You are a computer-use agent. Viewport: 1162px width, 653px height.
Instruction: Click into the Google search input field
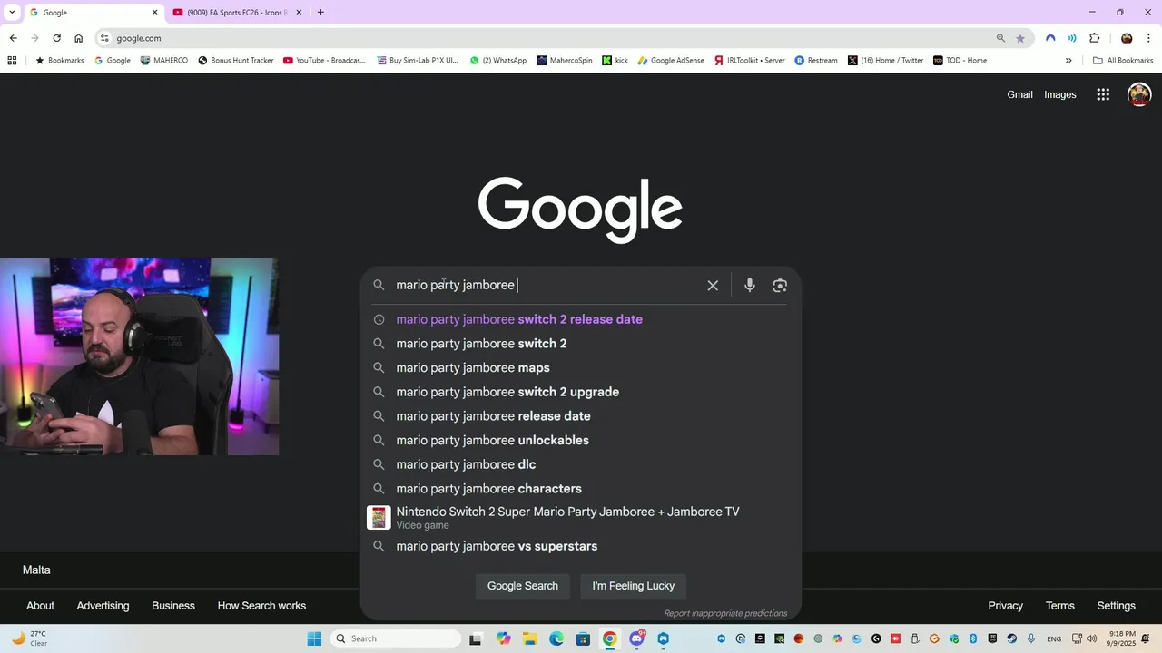545,285
